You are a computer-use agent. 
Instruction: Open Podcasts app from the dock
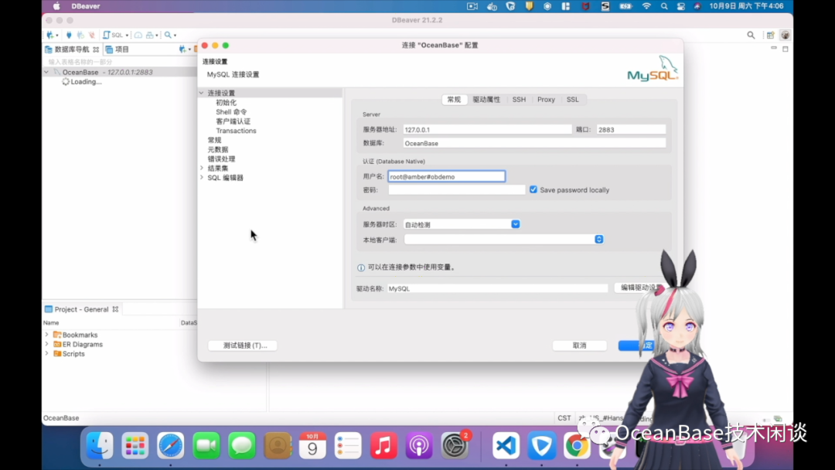419,445
